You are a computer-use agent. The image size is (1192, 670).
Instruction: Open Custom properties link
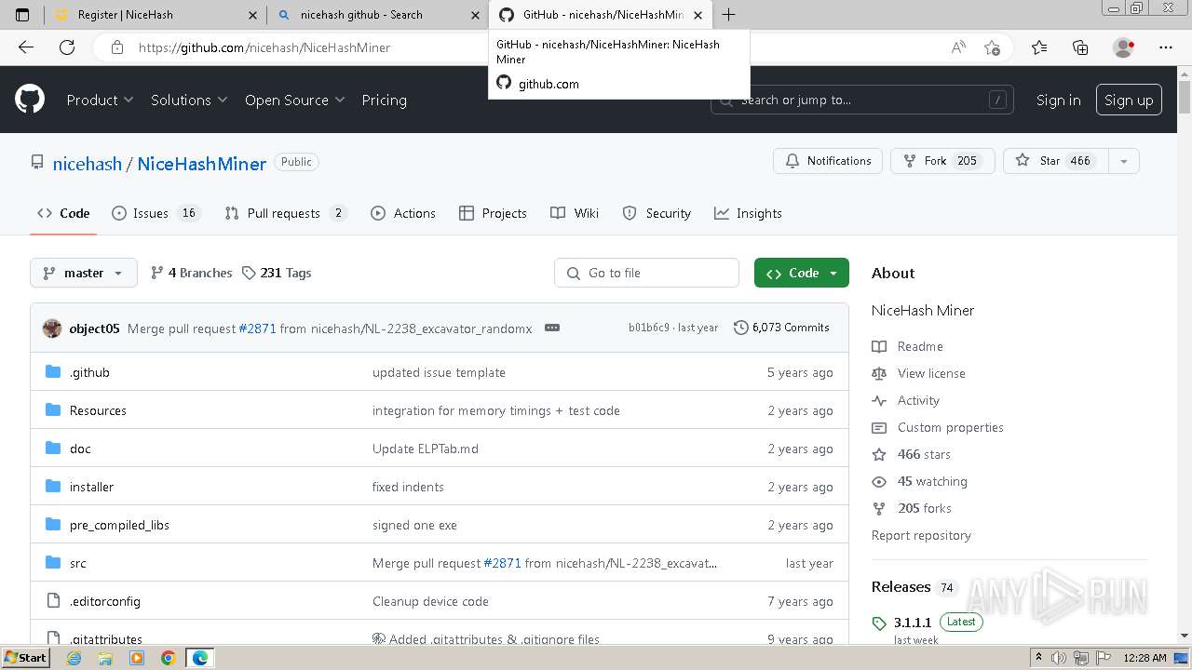coord(938,427)
